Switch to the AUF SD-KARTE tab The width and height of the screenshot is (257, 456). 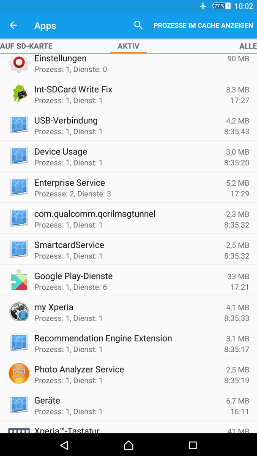(27, 46)
